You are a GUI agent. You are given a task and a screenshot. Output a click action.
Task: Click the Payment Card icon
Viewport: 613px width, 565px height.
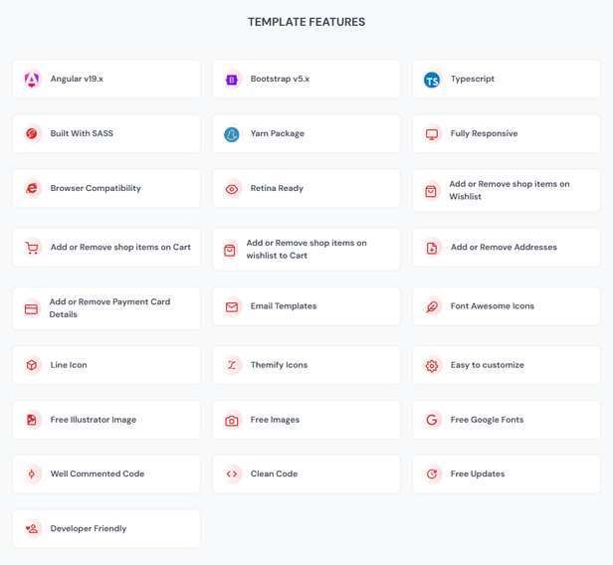pos(32,308)
